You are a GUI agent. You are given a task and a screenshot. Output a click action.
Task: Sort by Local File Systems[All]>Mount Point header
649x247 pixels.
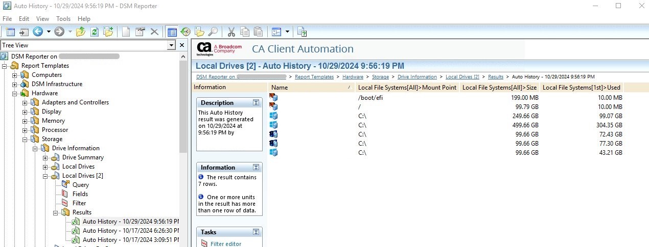pyautogui.click(x=407, y=88)
